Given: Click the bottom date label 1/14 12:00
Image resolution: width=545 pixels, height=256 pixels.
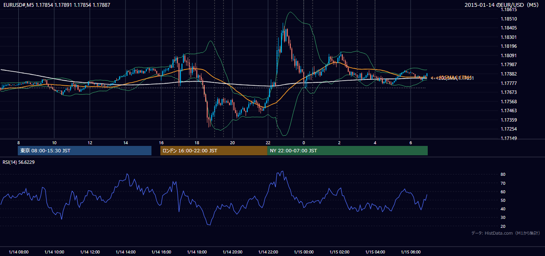Looking at the screenshot, I should pyautogui.click(x=90, y=252).
